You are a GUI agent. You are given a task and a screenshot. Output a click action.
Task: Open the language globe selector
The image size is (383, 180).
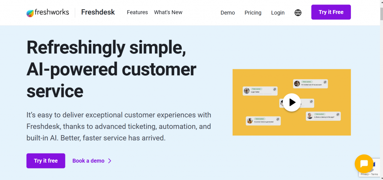point(298,13)
